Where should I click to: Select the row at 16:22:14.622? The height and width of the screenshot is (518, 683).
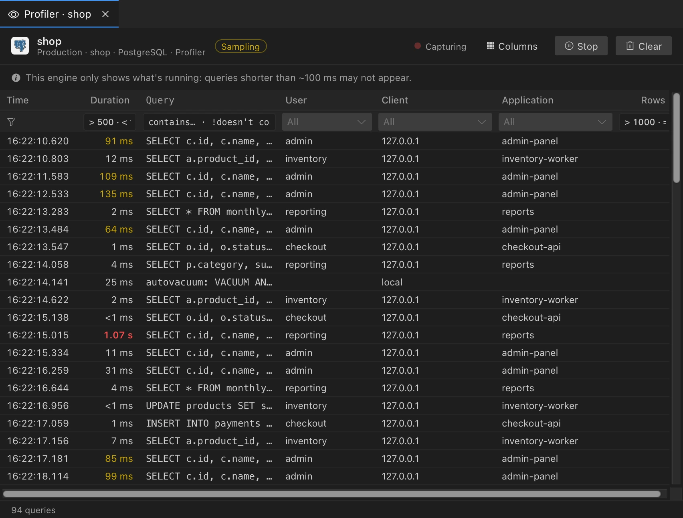coord(335,300)
